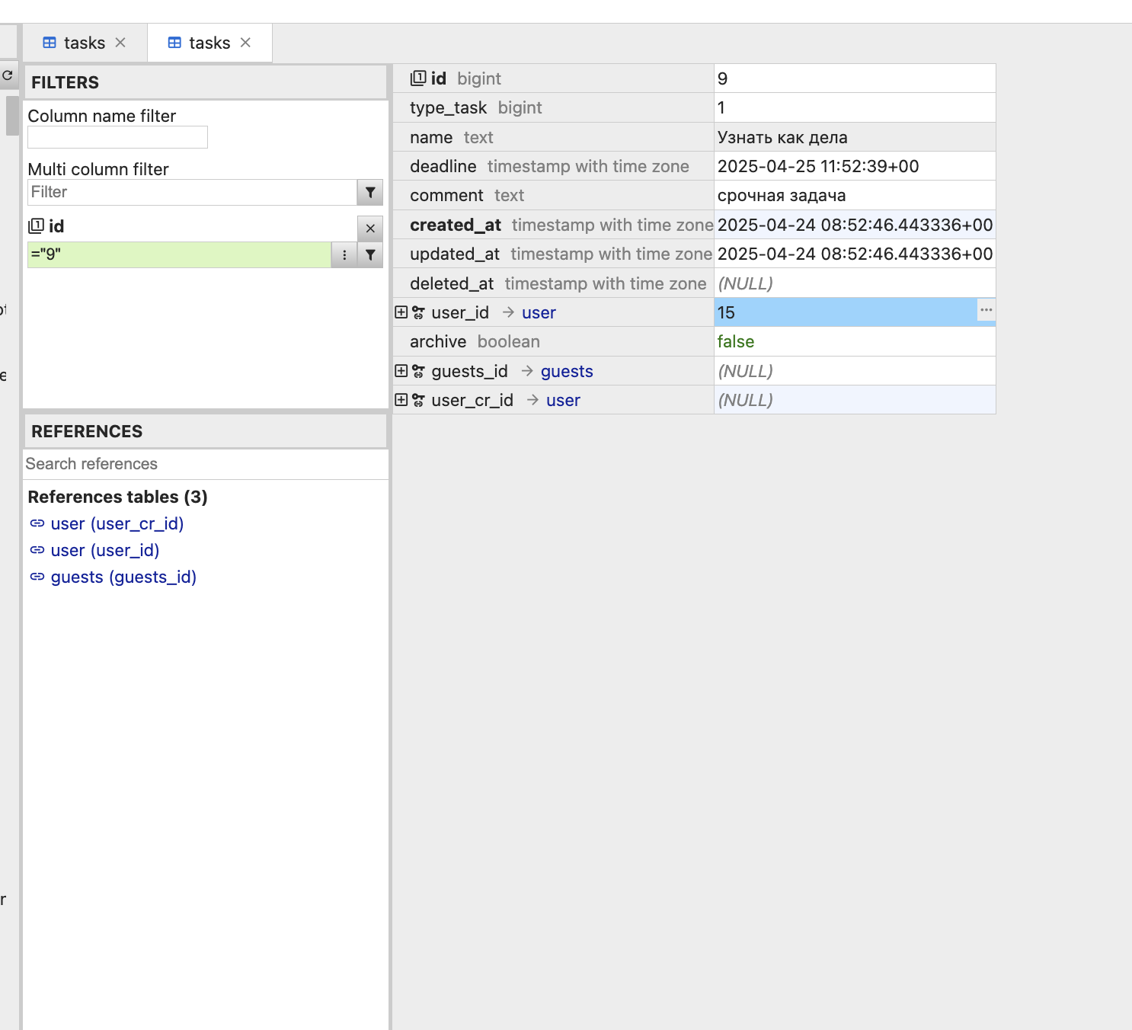Expand the user_id foreign key row
Viewport: 1132px width, 1030px height.
click(x=401, y=312)
